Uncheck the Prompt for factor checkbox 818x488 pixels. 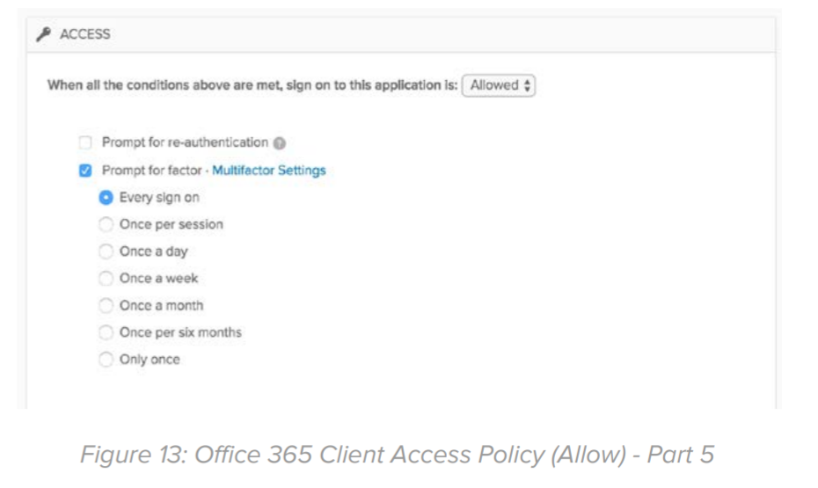click(x=86, y=171)
